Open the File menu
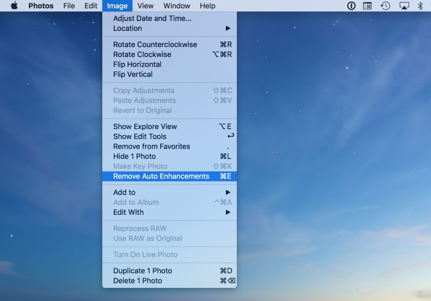This screenshot has width=431, height=301. coord(69,6)
